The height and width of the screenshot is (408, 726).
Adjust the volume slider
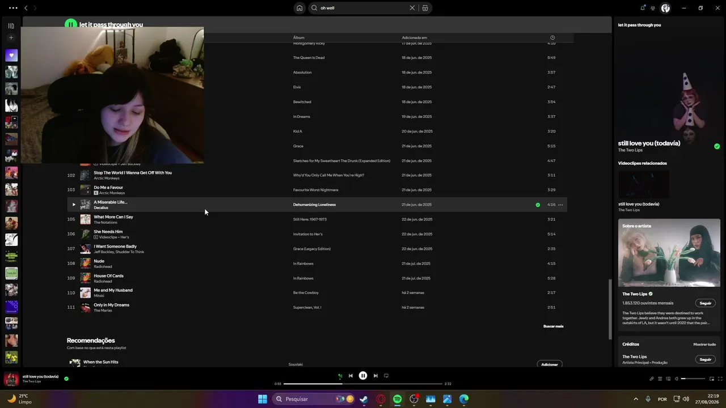(x=693, y=379)
